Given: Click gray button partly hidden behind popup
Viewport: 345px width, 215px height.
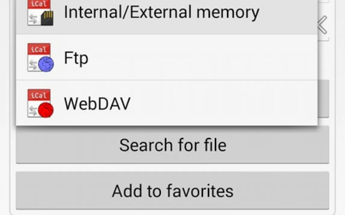Looking at the screenshot, I should coord(323,99).
